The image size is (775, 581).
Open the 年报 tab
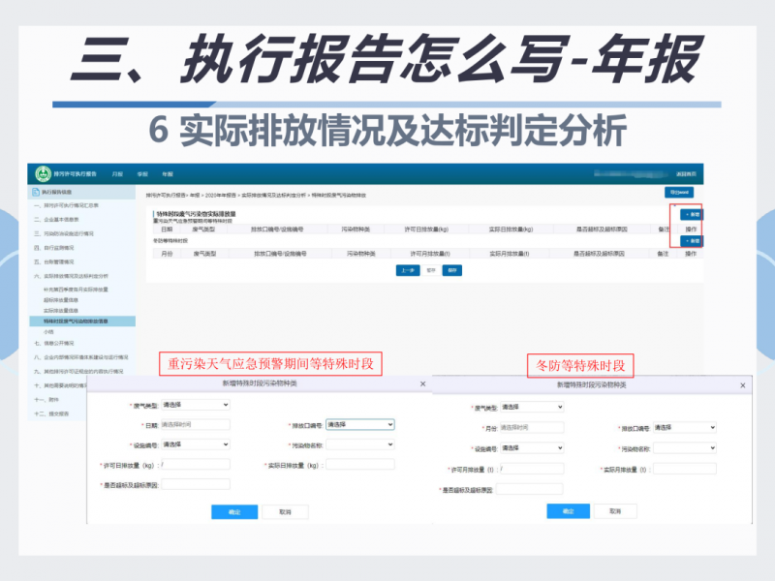coord(168,174)
